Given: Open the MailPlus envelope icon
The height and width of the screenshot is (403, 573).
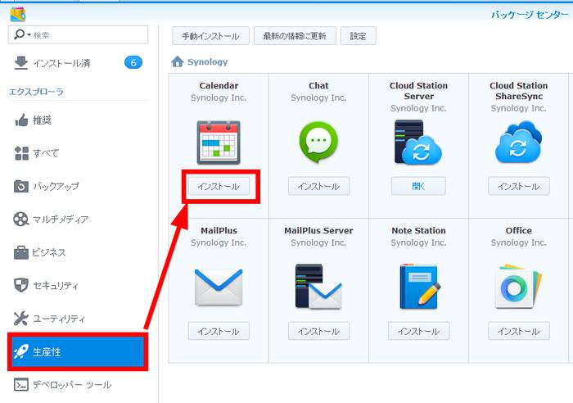Looking at the screenshot, I should coord(219,287).
